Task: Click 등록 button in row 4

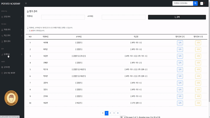Action: [x=180, y=63]
